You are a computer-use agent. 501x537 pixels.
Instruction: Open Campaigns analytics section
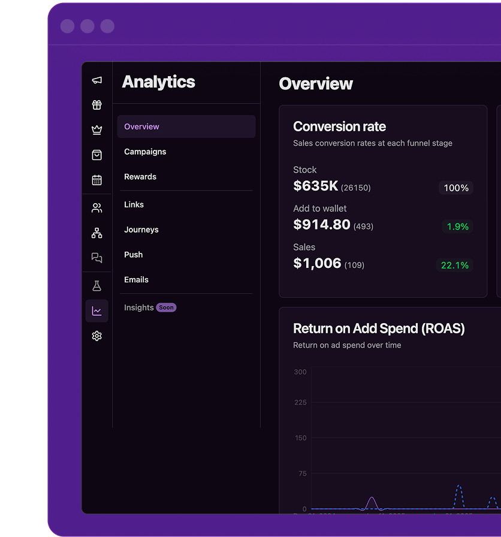point(145,152)
